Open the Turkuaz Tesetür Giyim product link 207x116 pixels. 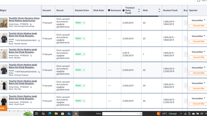coord(23,66)
